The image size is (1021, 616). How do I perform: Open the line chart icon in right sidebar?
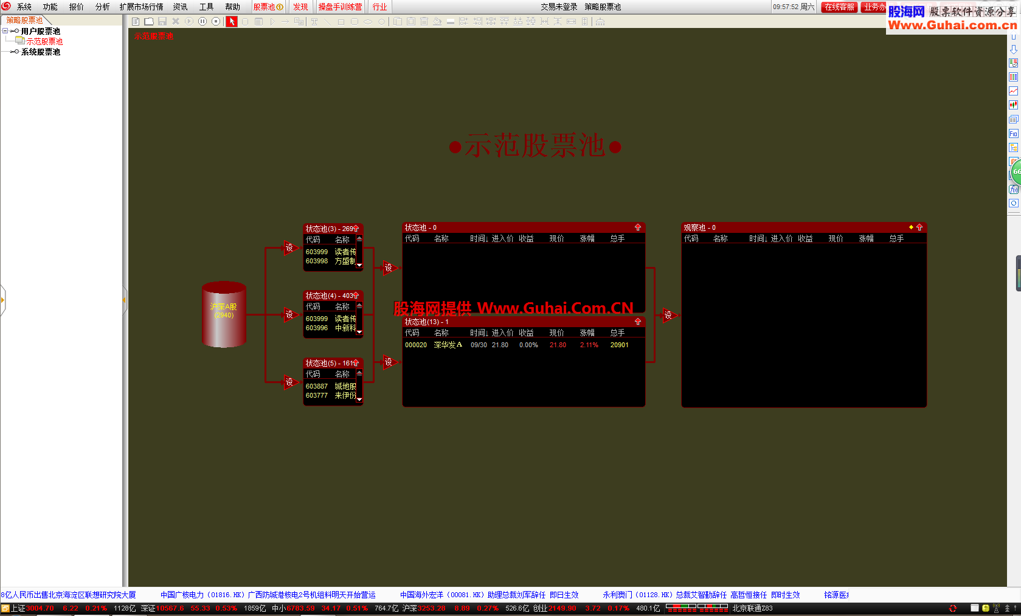pyautogui.click(x=1014, y=91)
